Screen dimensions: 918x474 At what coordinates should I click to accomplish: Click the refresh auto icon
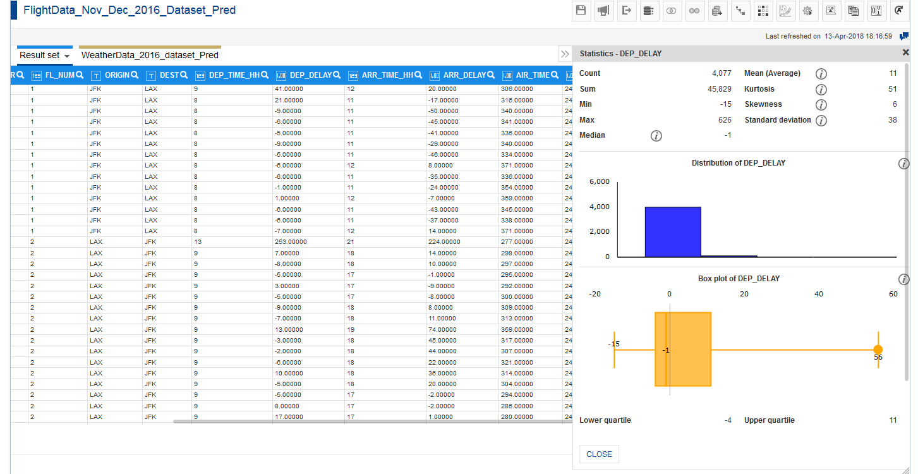pos(899,11)
